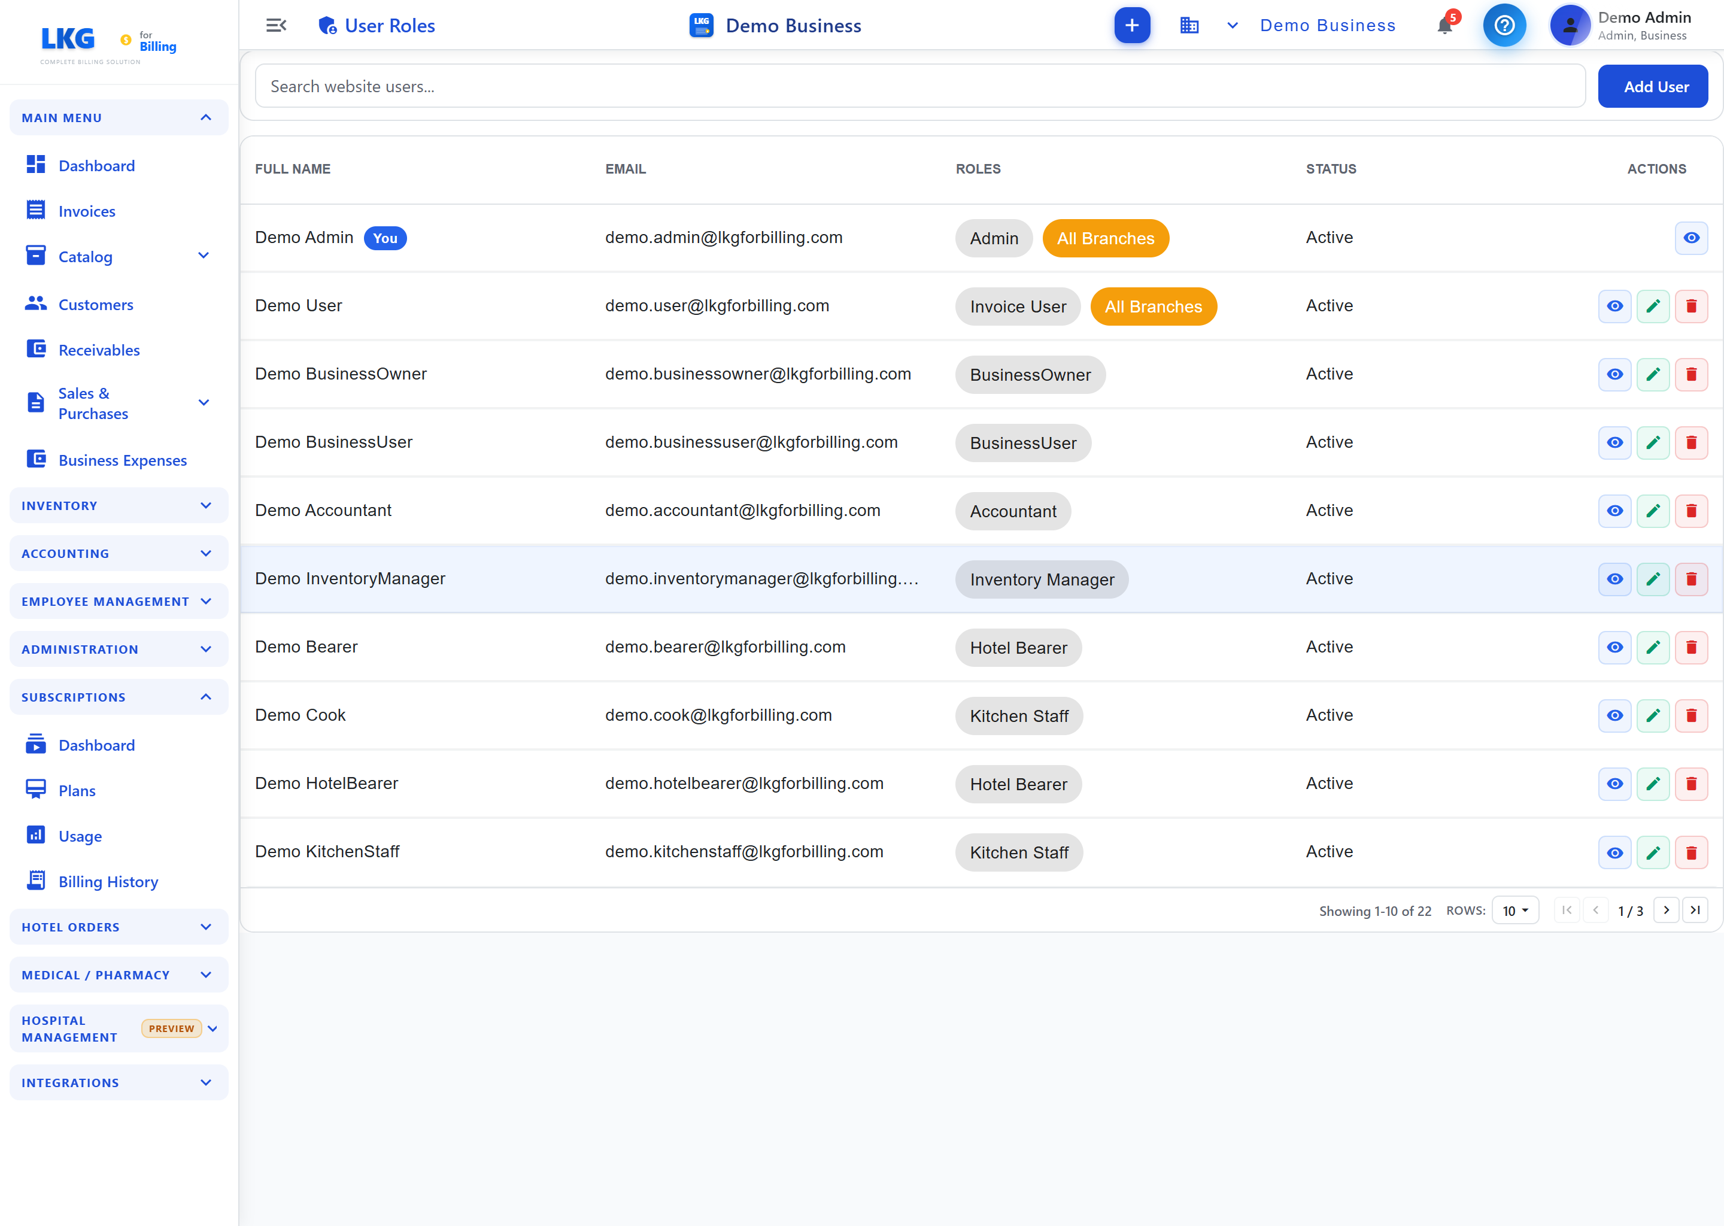Delete Demo BusinessUser entry
Screen dimensions: 1724x1226
1691,442
